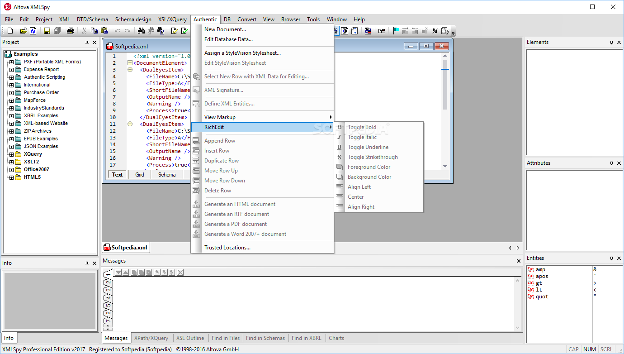The height and width of the screenshot is (354, 624).
Task: Pin the Project panel with pushpin icon
Action: [87, 42]
